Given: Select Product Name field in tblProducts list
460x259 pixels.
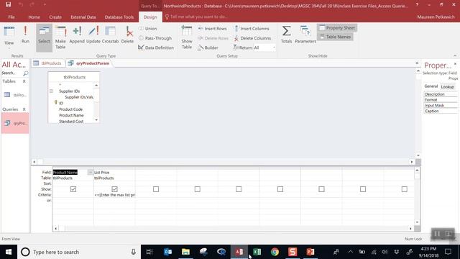Looking at the screenshot, I should click(71, 115).
